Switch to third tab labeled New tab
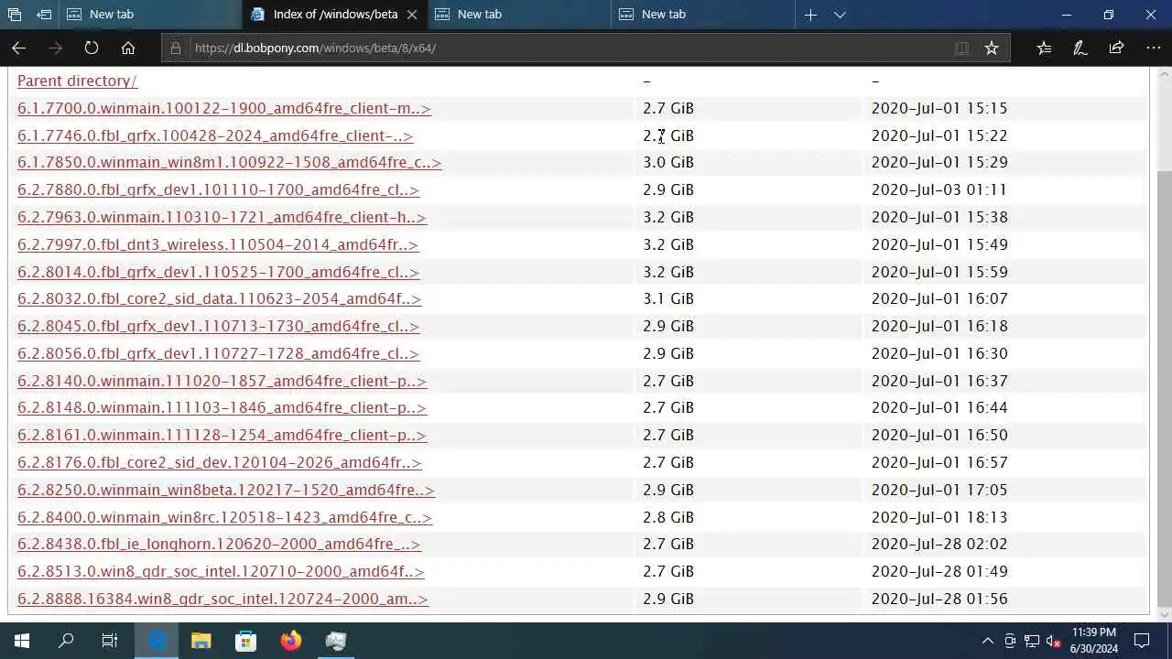 pos(519,15)
